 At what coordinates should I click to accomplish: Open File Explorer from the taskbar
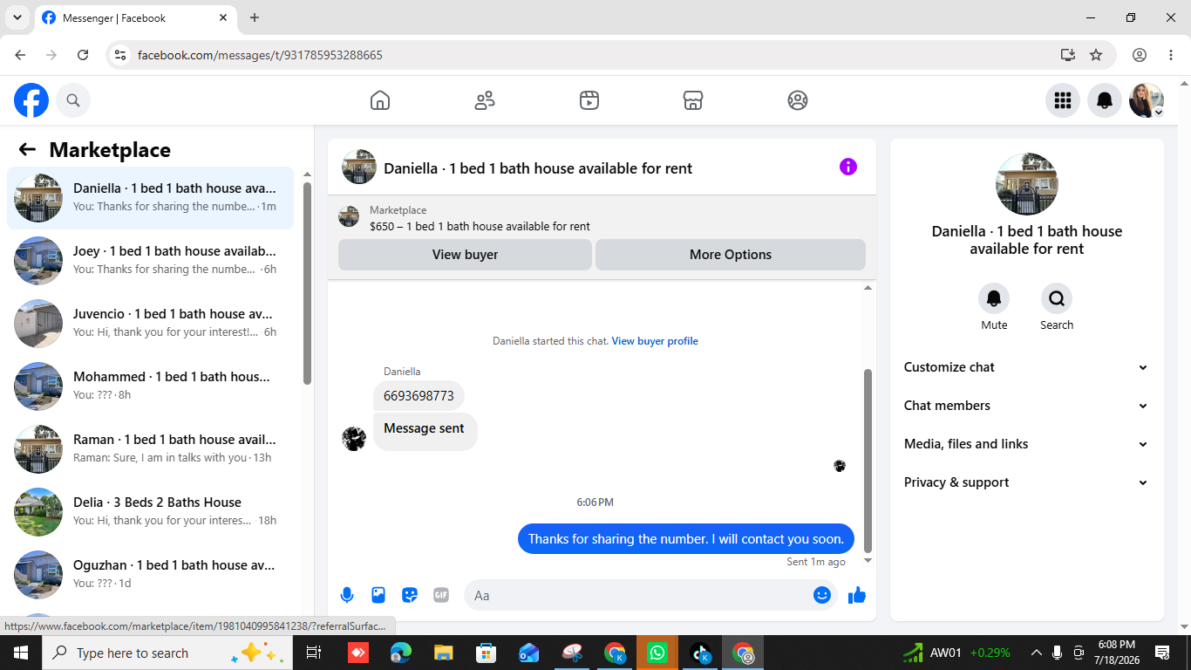[x=444, y=653]
